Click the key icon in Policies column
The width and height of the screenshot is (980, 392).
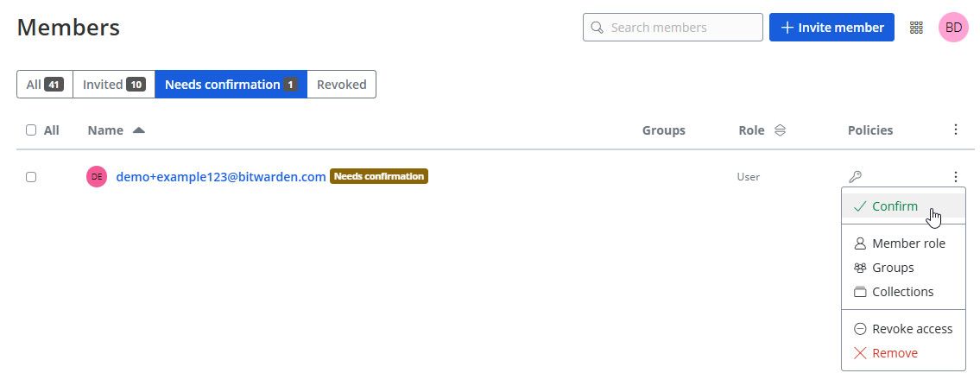click(x=856, y=177)
